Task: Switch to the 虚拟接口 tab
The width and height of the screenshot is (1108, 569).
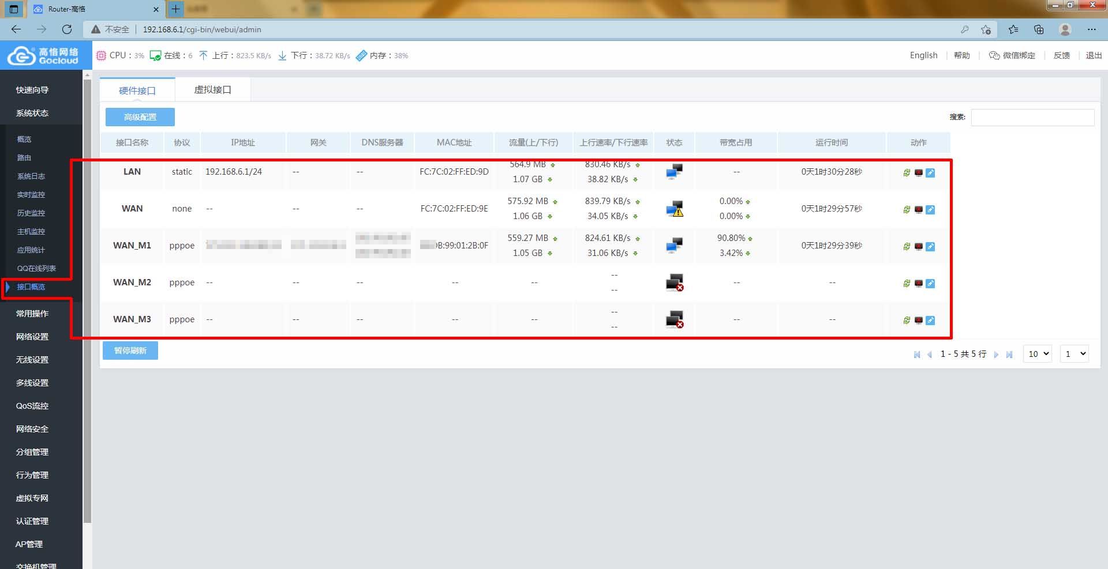Action: [x=212, y=90]
